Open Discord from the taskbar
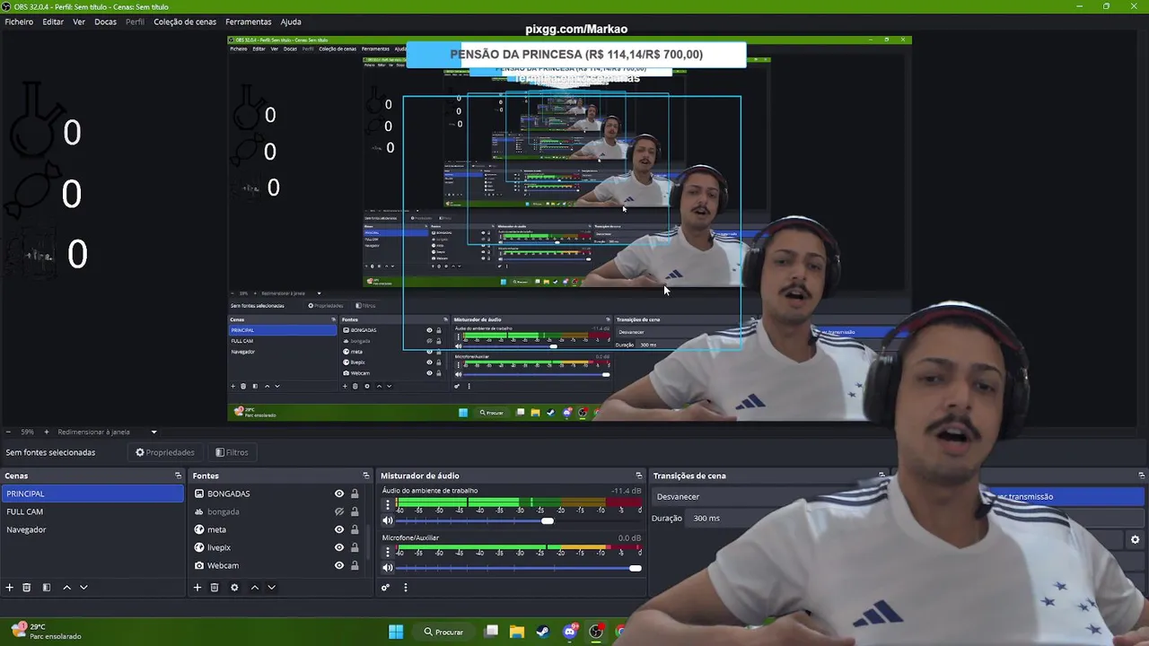Screen dimensions: 1149x646 pyautogui.click(x=569, y=632)
